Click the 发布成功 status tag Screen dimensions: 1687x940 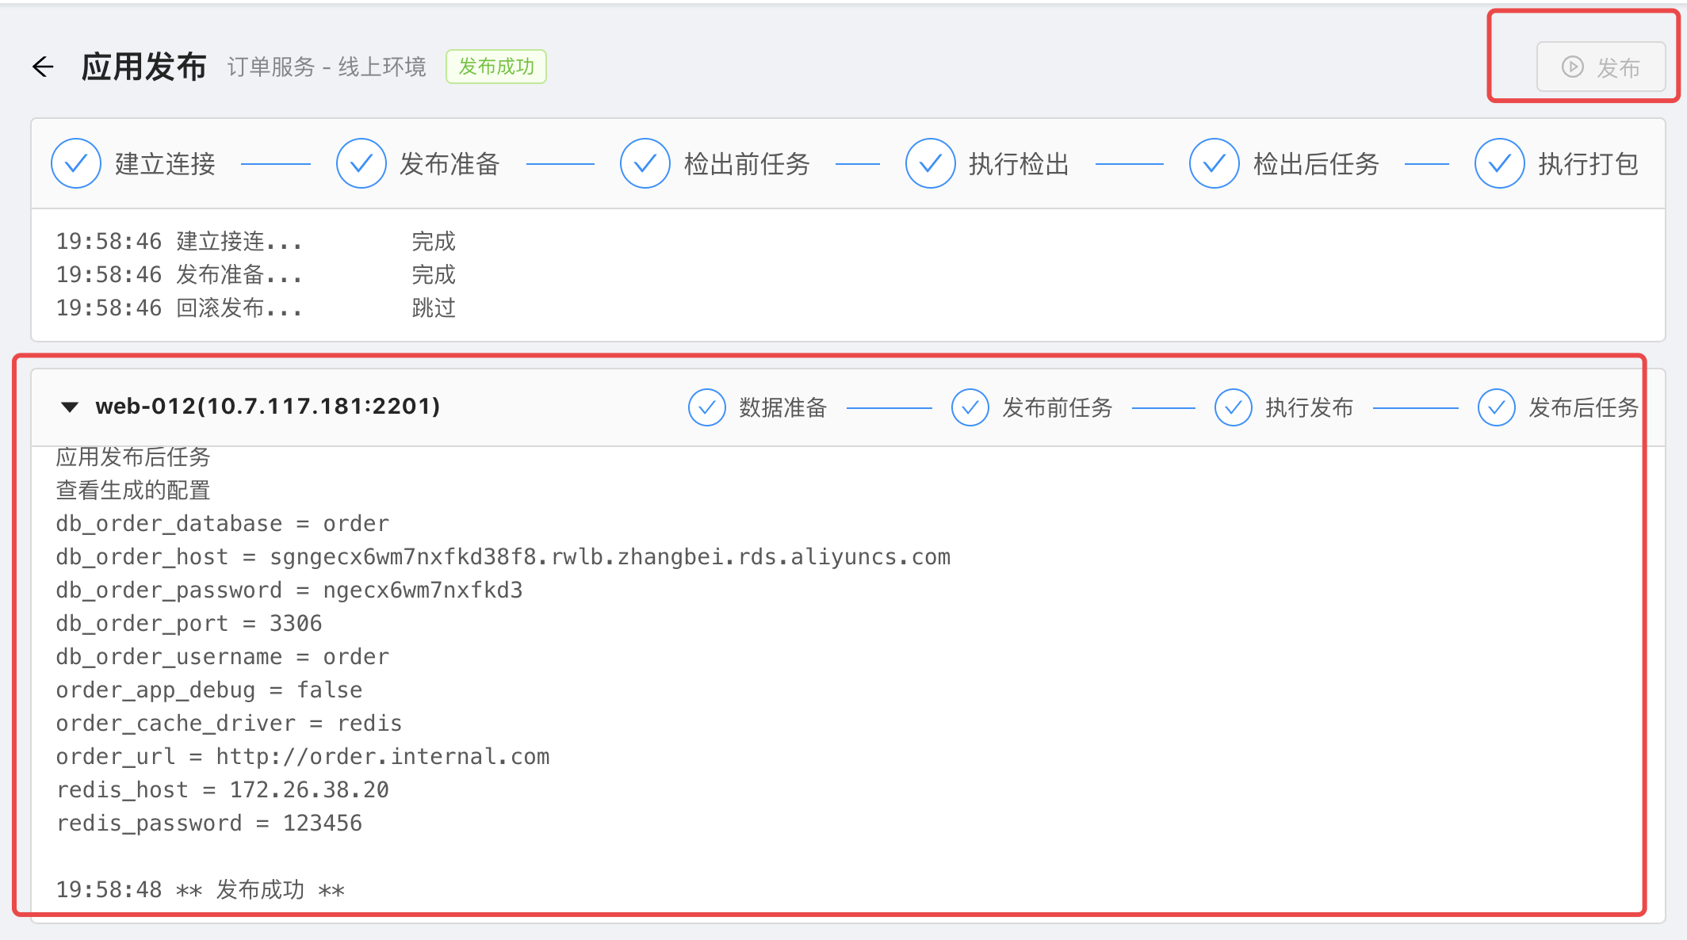click(496, 67)
